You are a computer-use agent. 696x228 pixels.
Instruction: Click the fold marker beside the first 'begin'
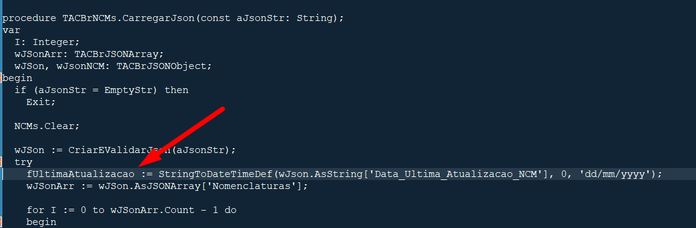click(x=1, y=78)
